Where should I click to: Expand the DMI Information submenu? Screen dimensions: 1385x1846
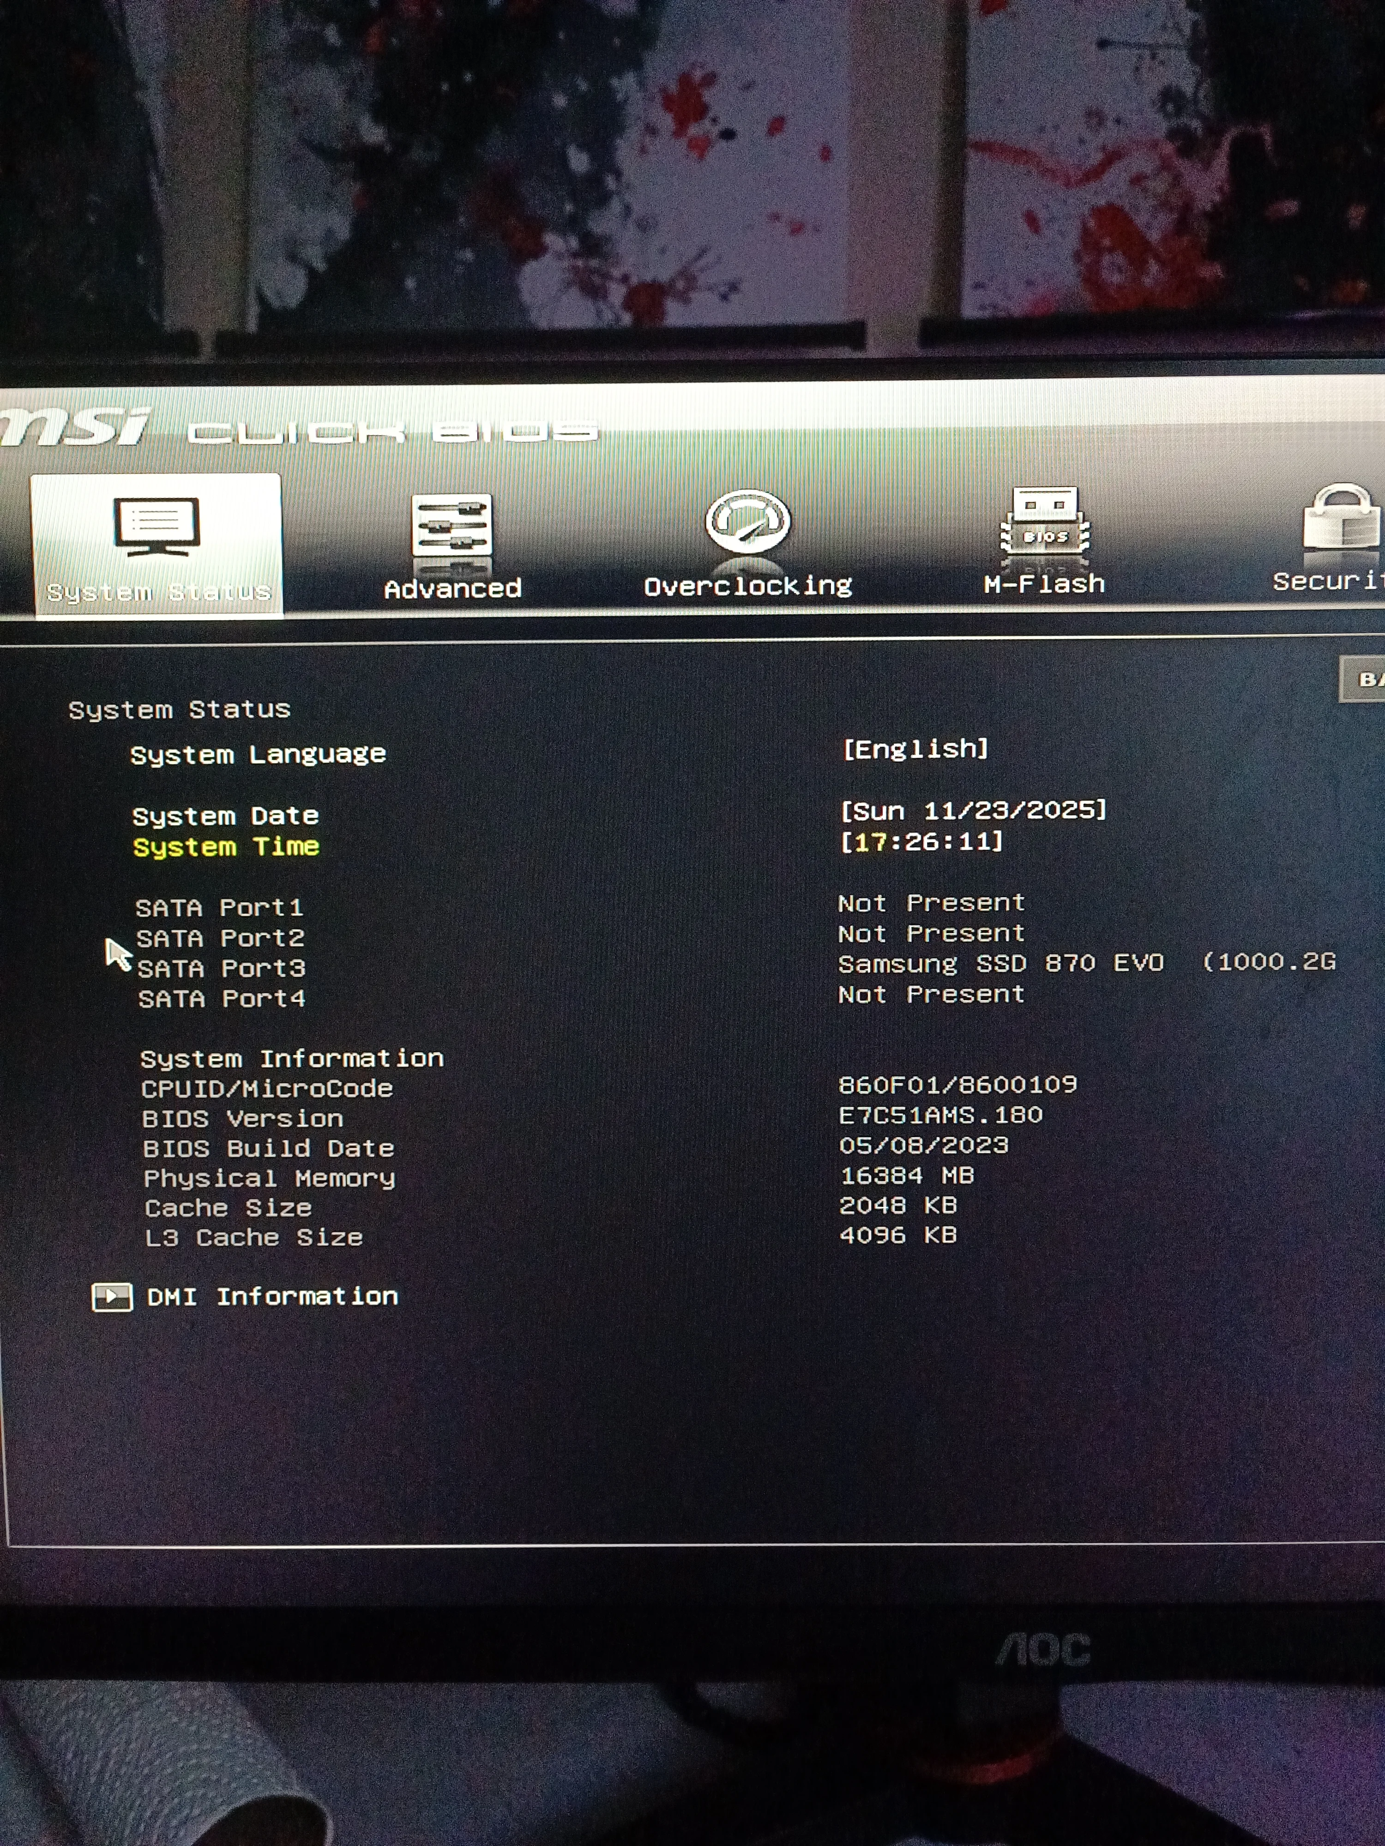point(272,1296)
